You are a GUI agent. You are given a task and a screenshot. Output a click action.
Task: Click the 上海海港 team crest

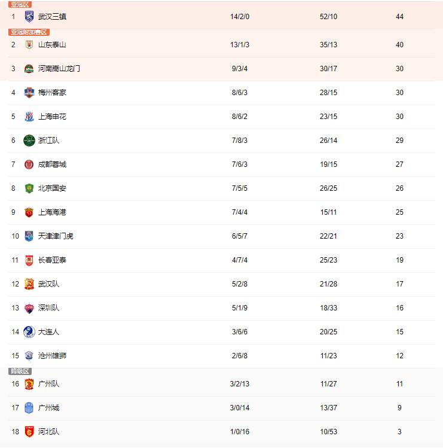[x=29, y=212]
